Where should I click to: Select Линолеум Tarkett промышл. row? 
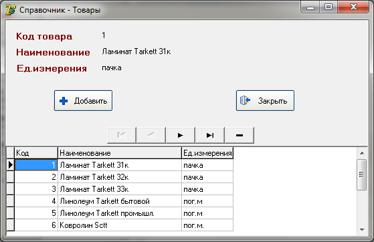coord(120,213)
